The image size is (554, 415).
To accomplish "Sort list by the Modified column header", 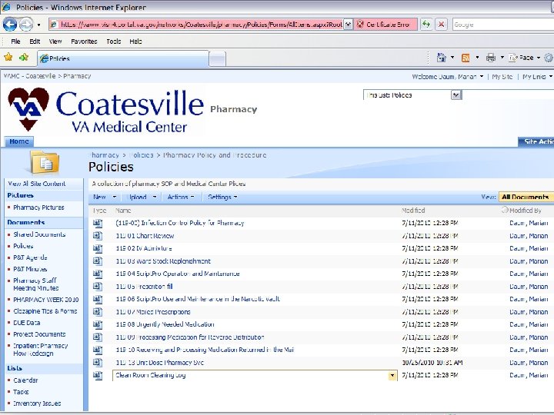I will point(413,211).
